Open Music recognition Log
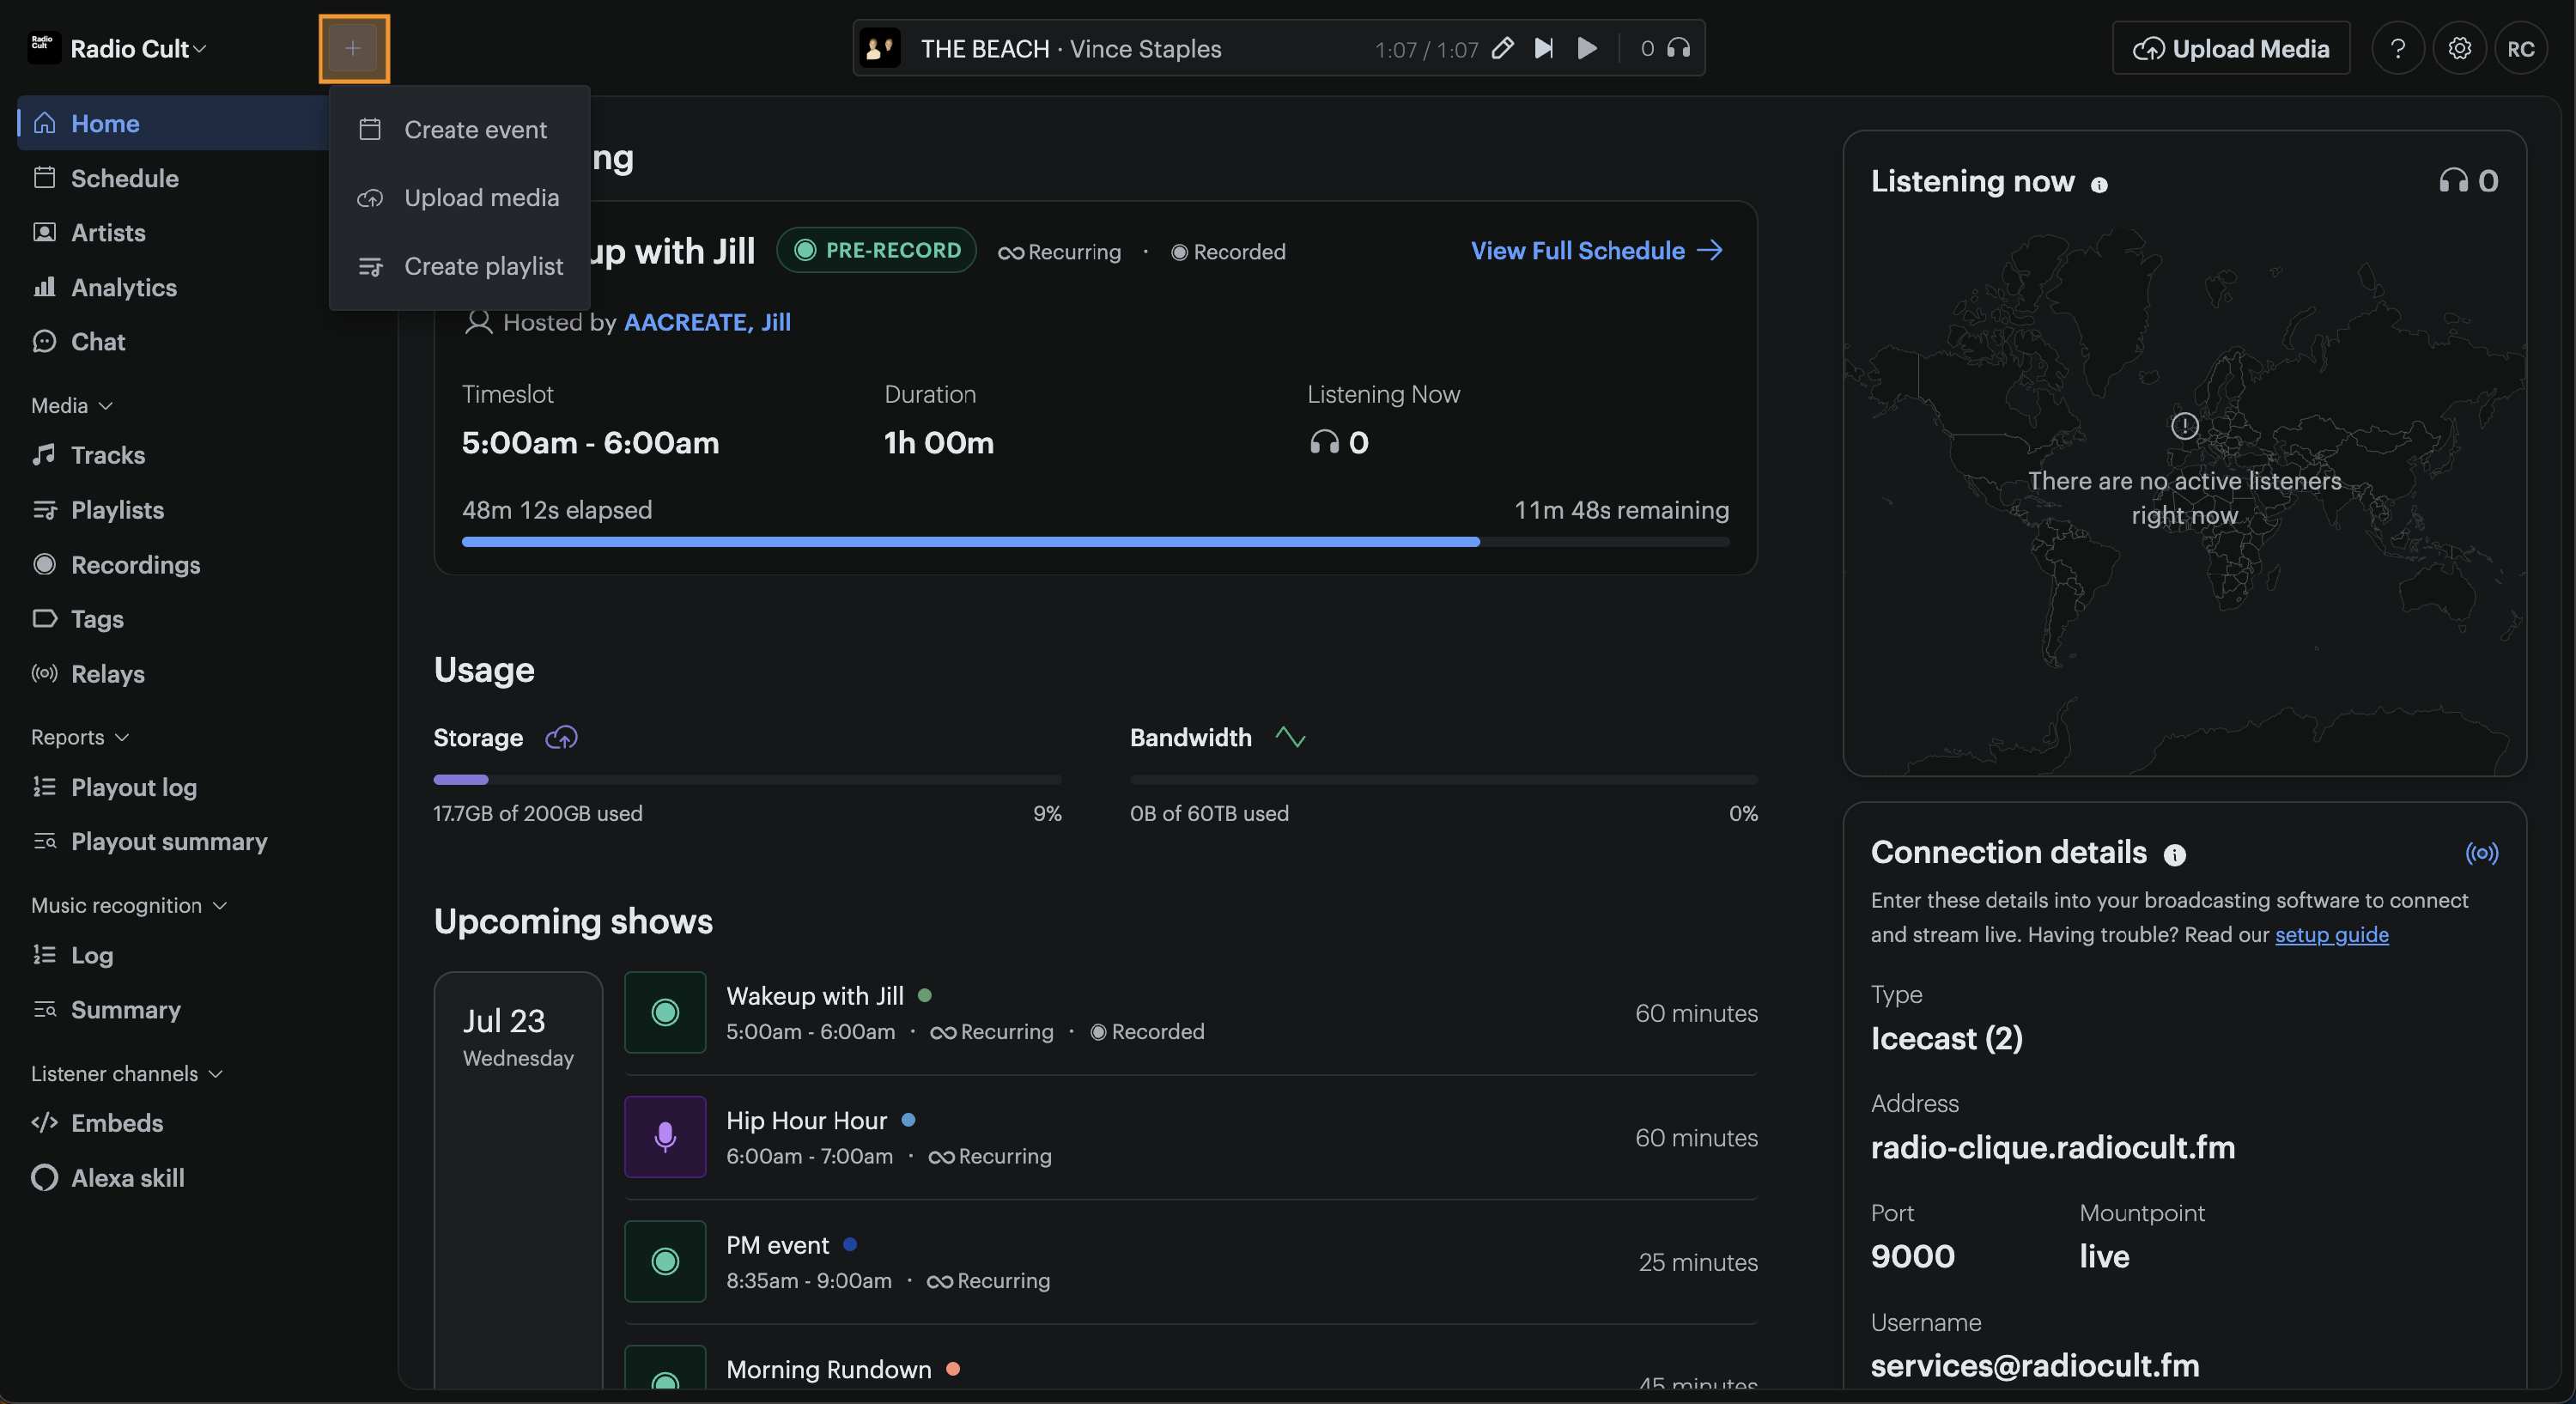 pos(92,955)
